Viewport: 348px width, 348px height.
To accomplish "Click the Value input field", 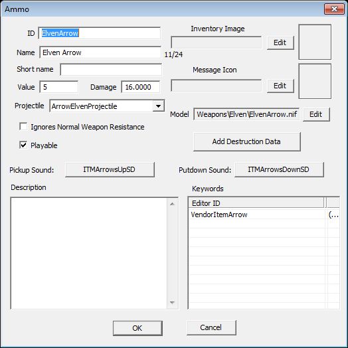I will 59,87.
